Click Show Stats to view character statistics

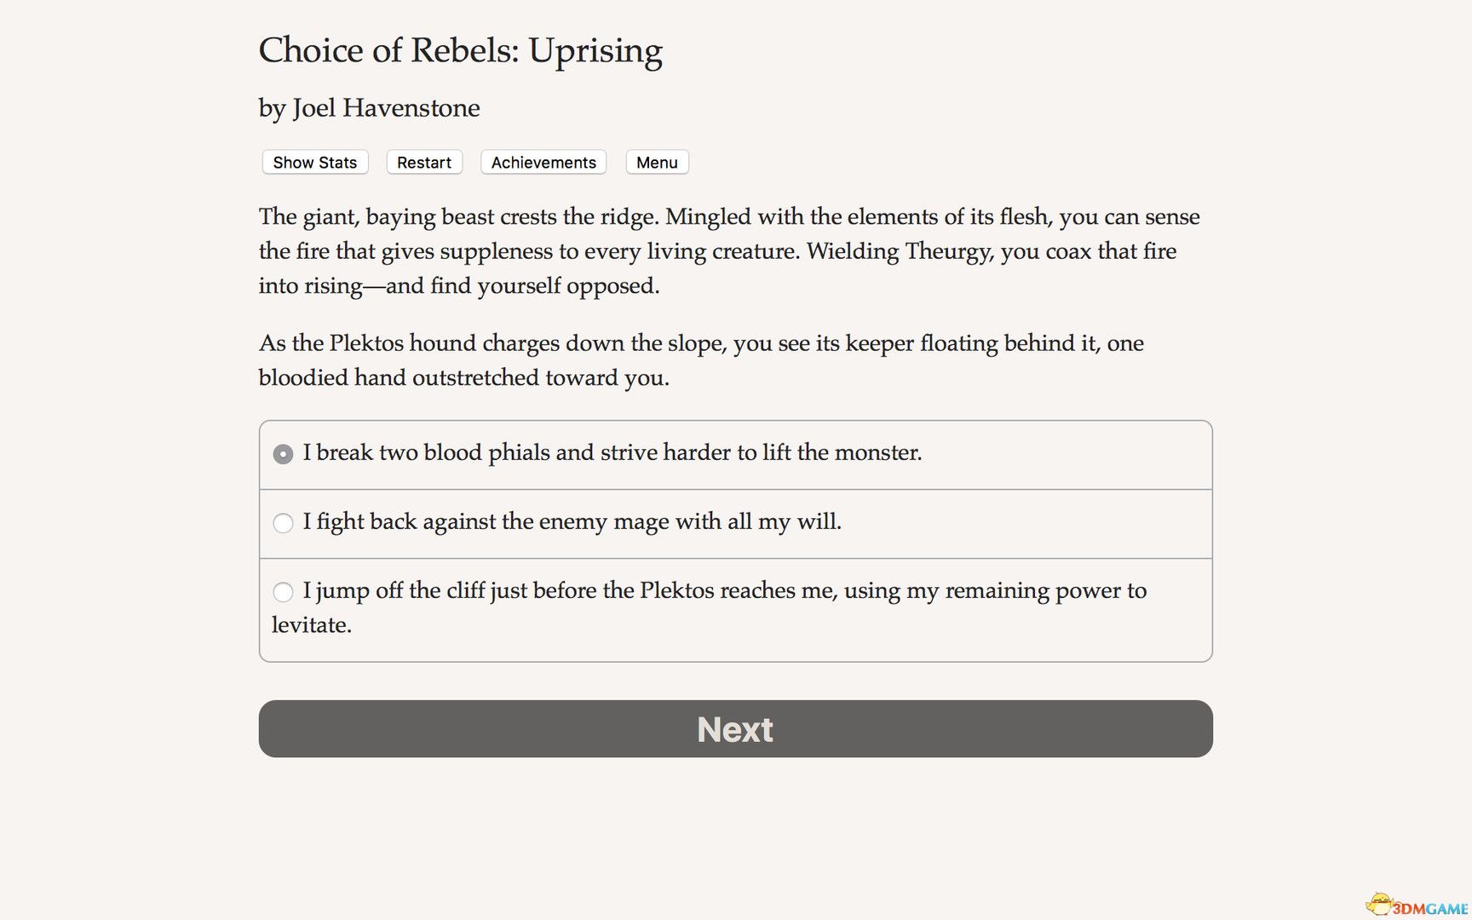313,162
